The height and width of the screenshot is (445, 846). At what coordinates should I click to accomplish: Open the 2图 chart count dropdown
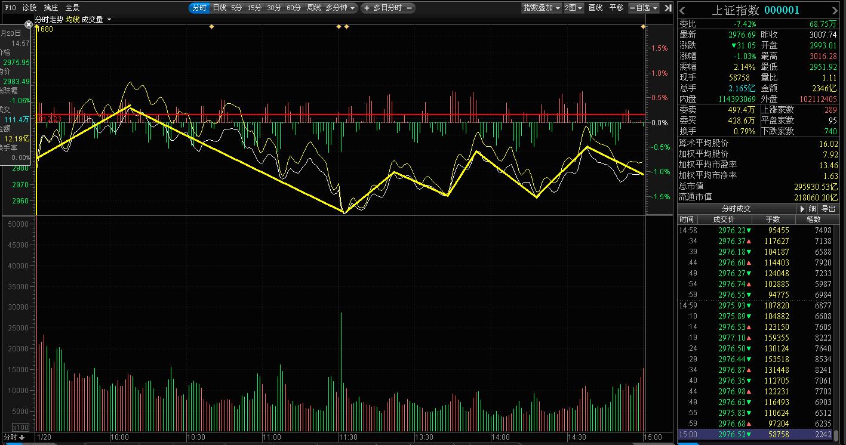coord(574,8)
